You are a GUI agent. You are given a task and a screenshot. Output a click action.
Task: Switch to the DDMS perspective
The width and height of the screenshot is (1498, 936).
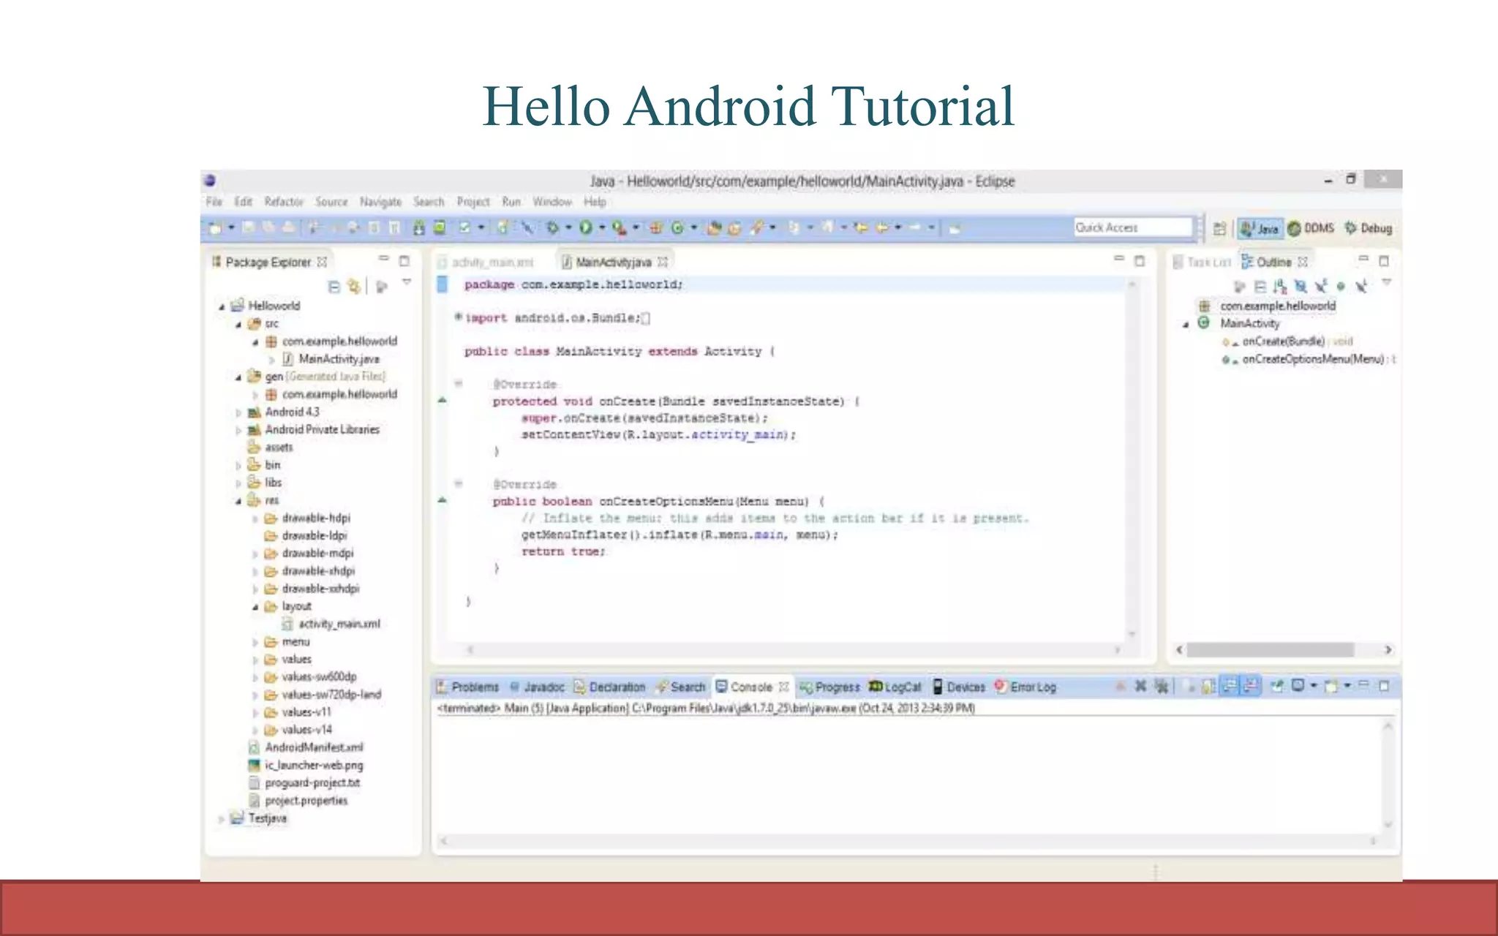coord(1311,228)
